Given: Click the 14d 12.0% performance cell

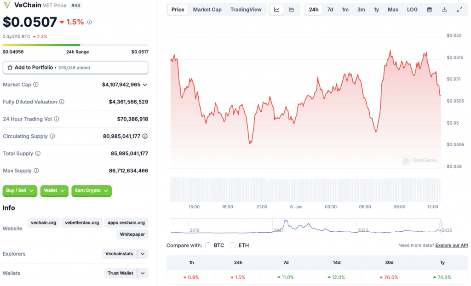Looking at the screenshot, I should click(x=336, y=277).
